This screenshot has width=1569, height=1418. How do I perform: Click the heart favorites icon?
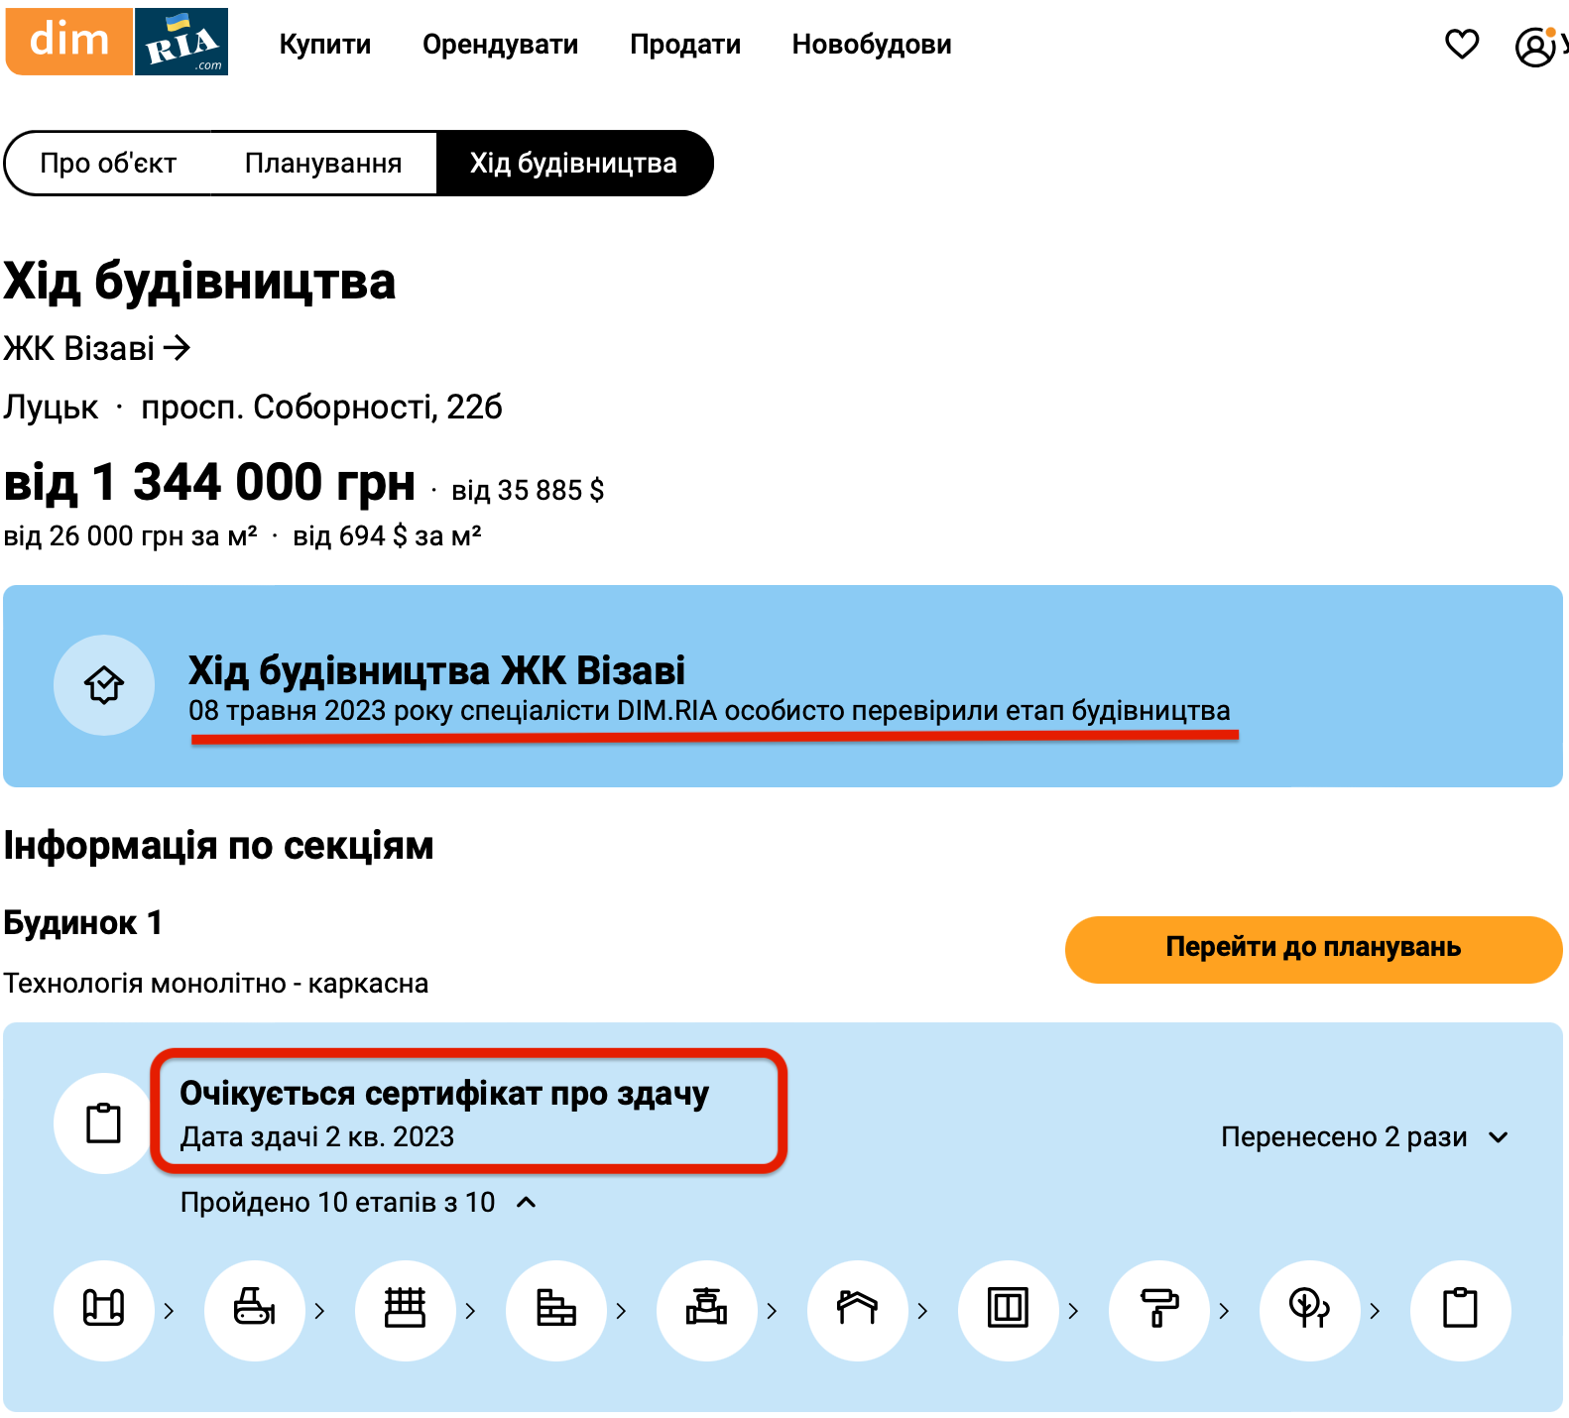[x=1461, y=45]
